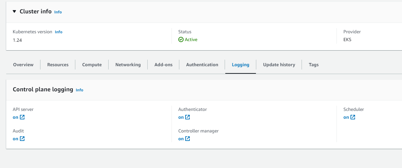The width and height of the screenshot is (402, 168).
Task: Collapse the Cluster info section triangle
Action: tap(14, 11)
